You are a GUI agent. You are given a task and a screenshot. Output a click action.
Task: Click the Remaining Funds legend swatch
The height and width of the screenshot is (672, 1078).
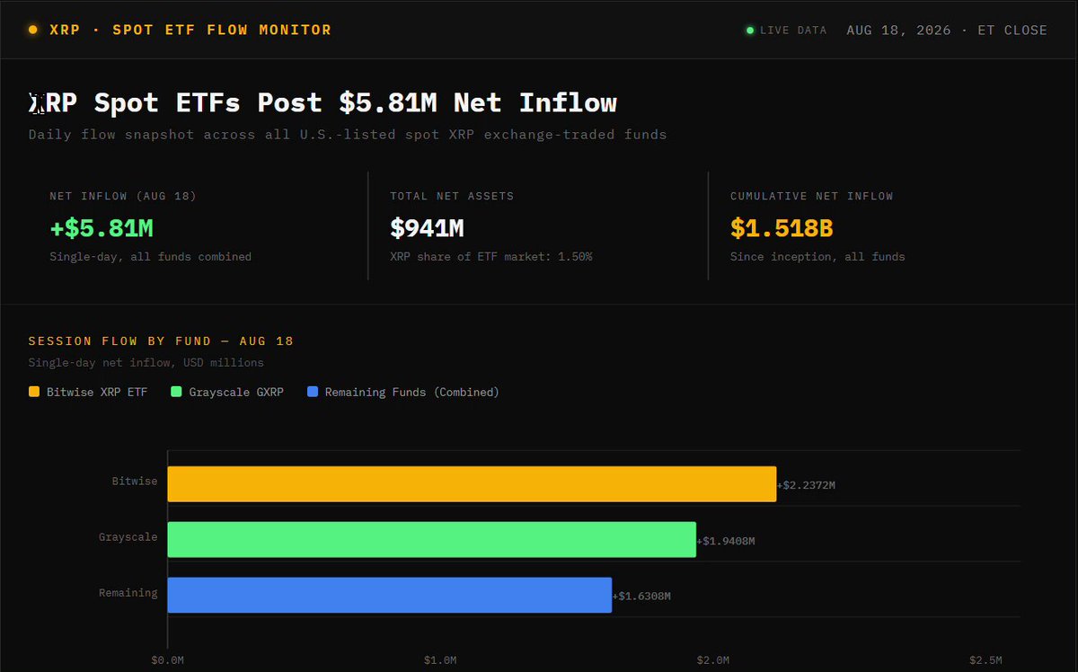(313, 392)
